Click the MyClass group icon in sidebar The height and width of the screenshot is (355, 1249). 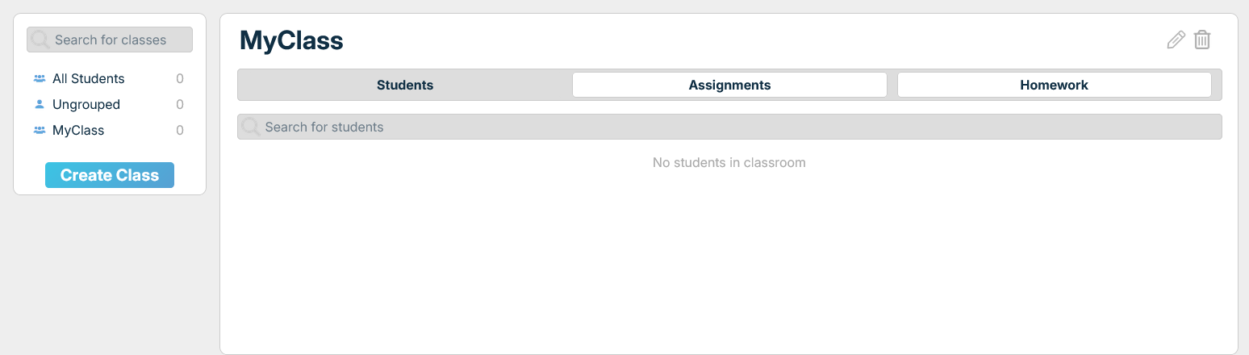coord(40,131)
